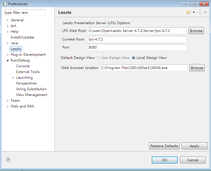
Task: Expand the Launching tree node
Action: point(13,78)
